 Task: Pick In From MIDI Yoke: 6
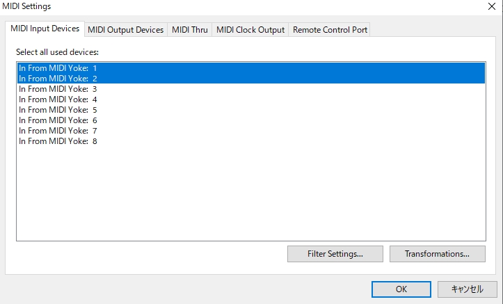[251, 120]
